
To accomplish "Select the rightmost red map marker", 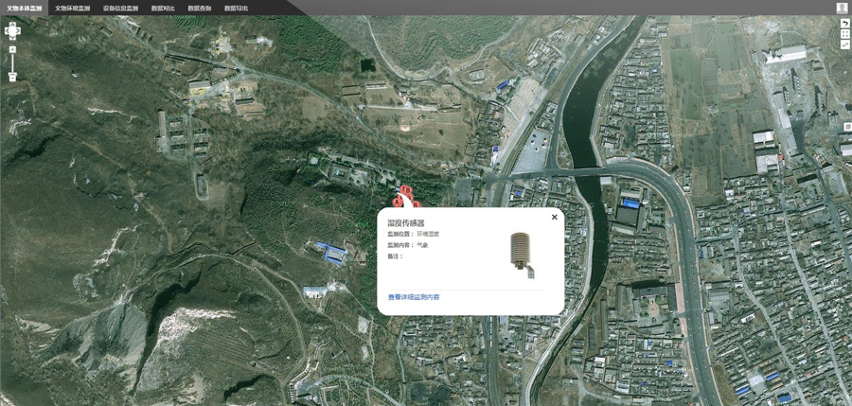I will point(416,204).
